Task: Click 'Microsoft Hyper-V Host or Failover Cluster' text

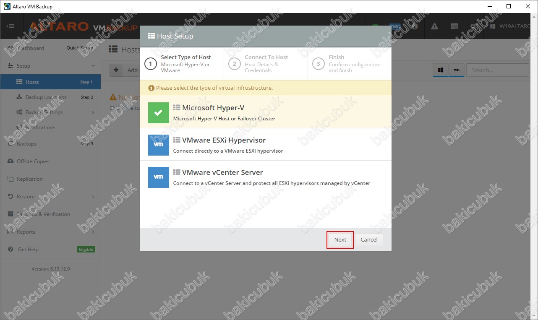Action: tap(224, 119)
